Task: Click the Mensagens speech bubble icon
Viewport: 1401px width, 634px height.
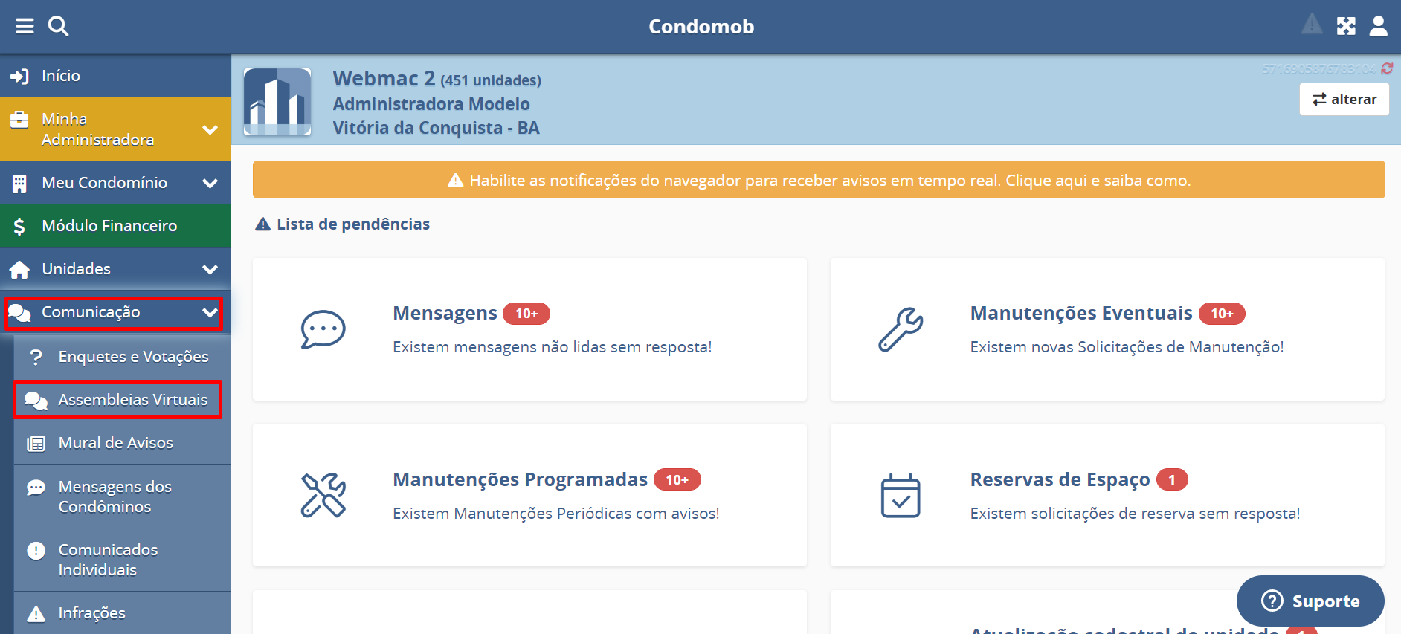Action: (323, 329)
